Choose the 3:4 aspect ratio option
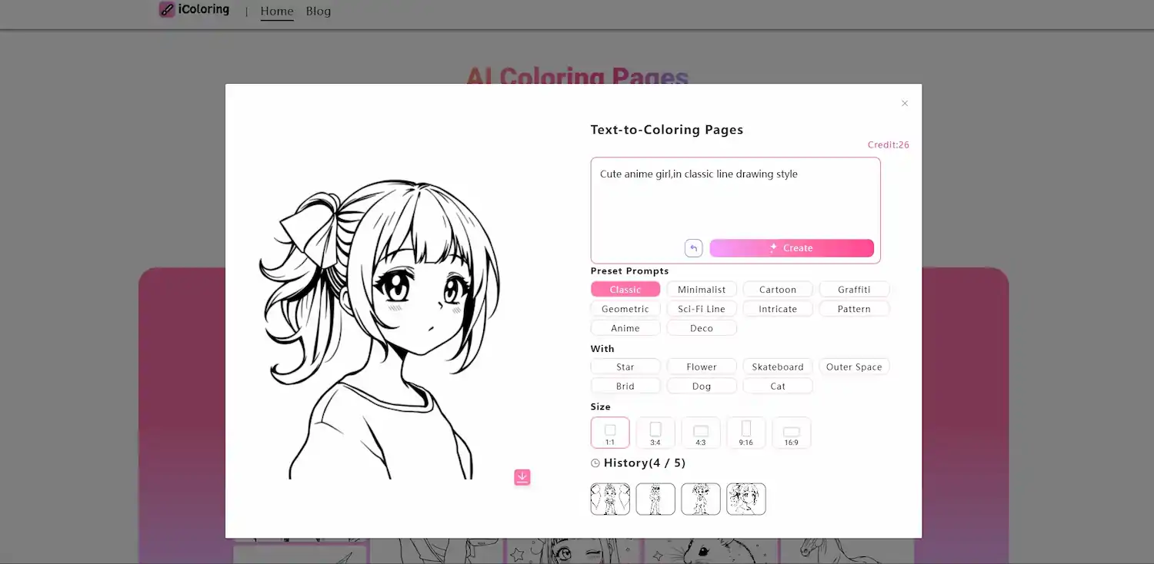The image size is (1154, 564). [x=655, y=433]
